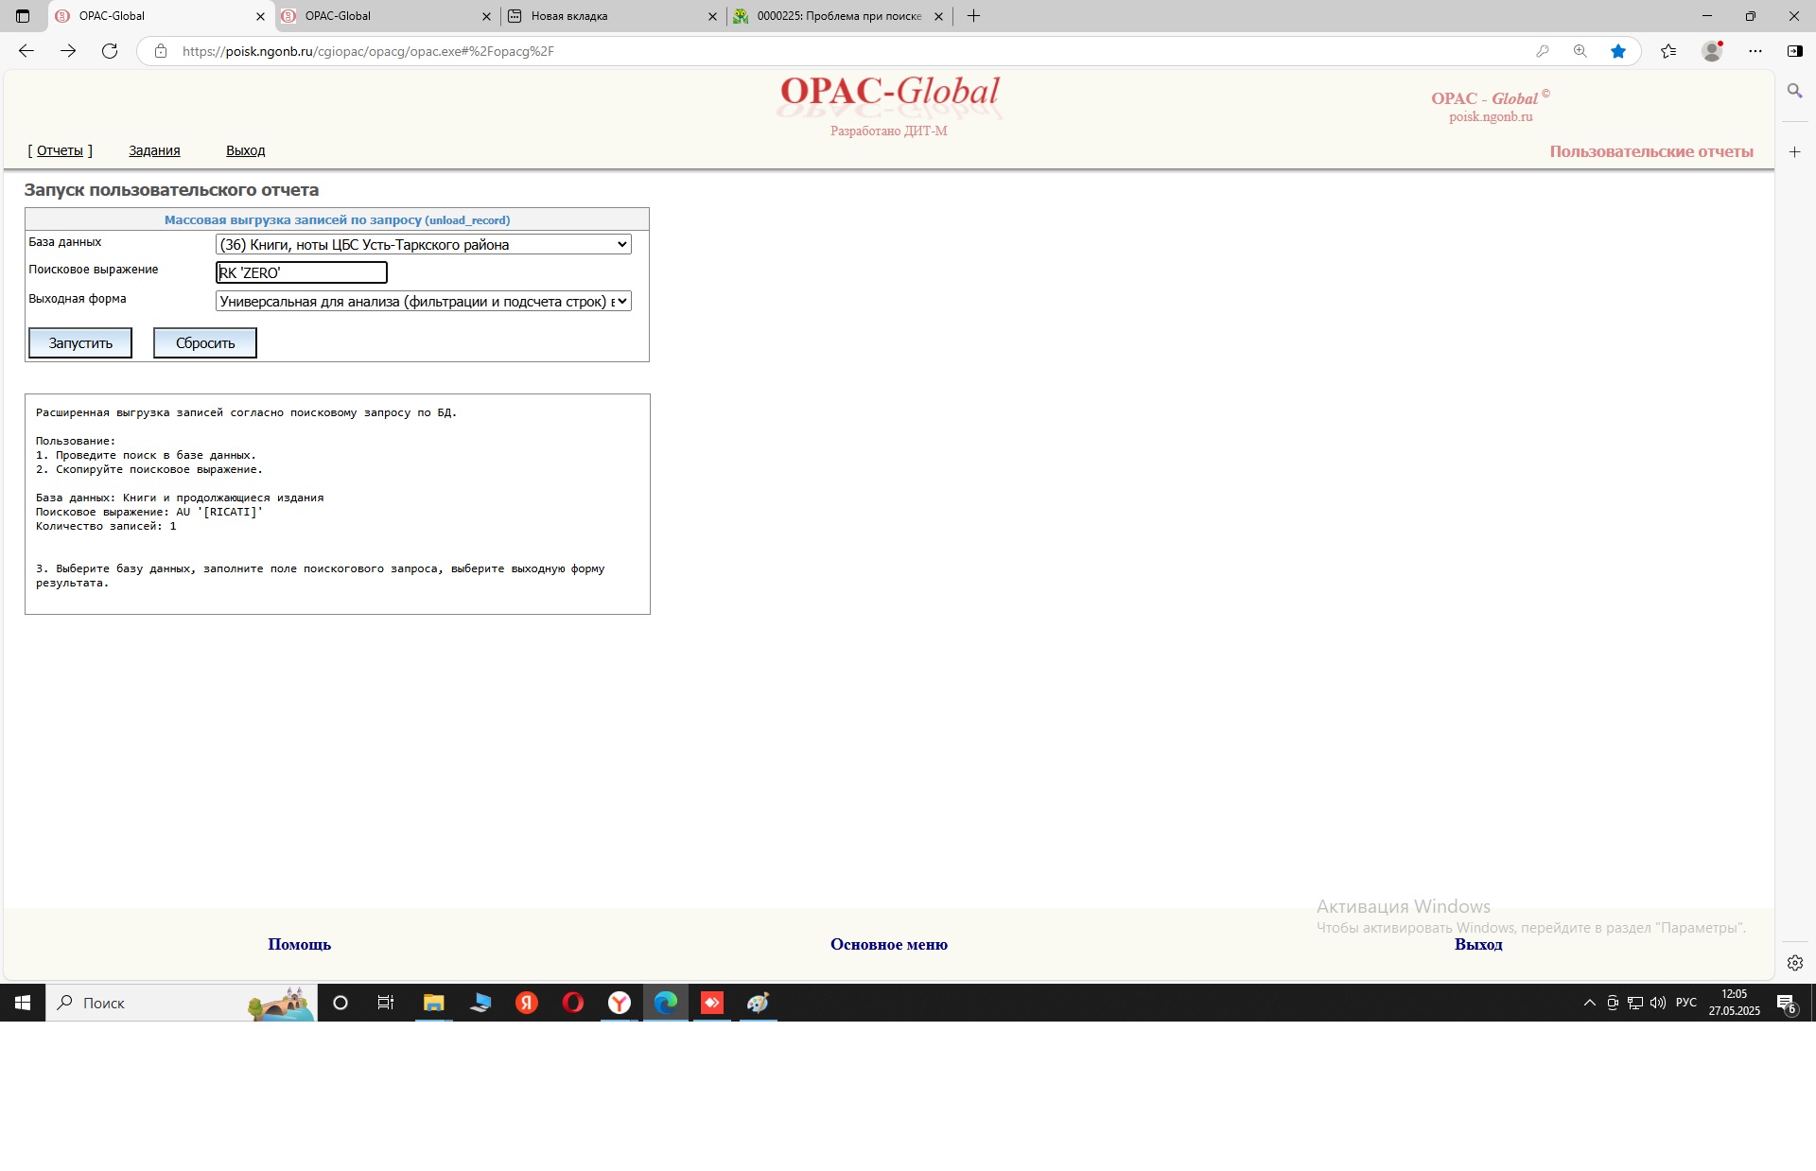Click the sidebar settings gear icon
This screenshot has height=1171, width=1816.
1794,963
